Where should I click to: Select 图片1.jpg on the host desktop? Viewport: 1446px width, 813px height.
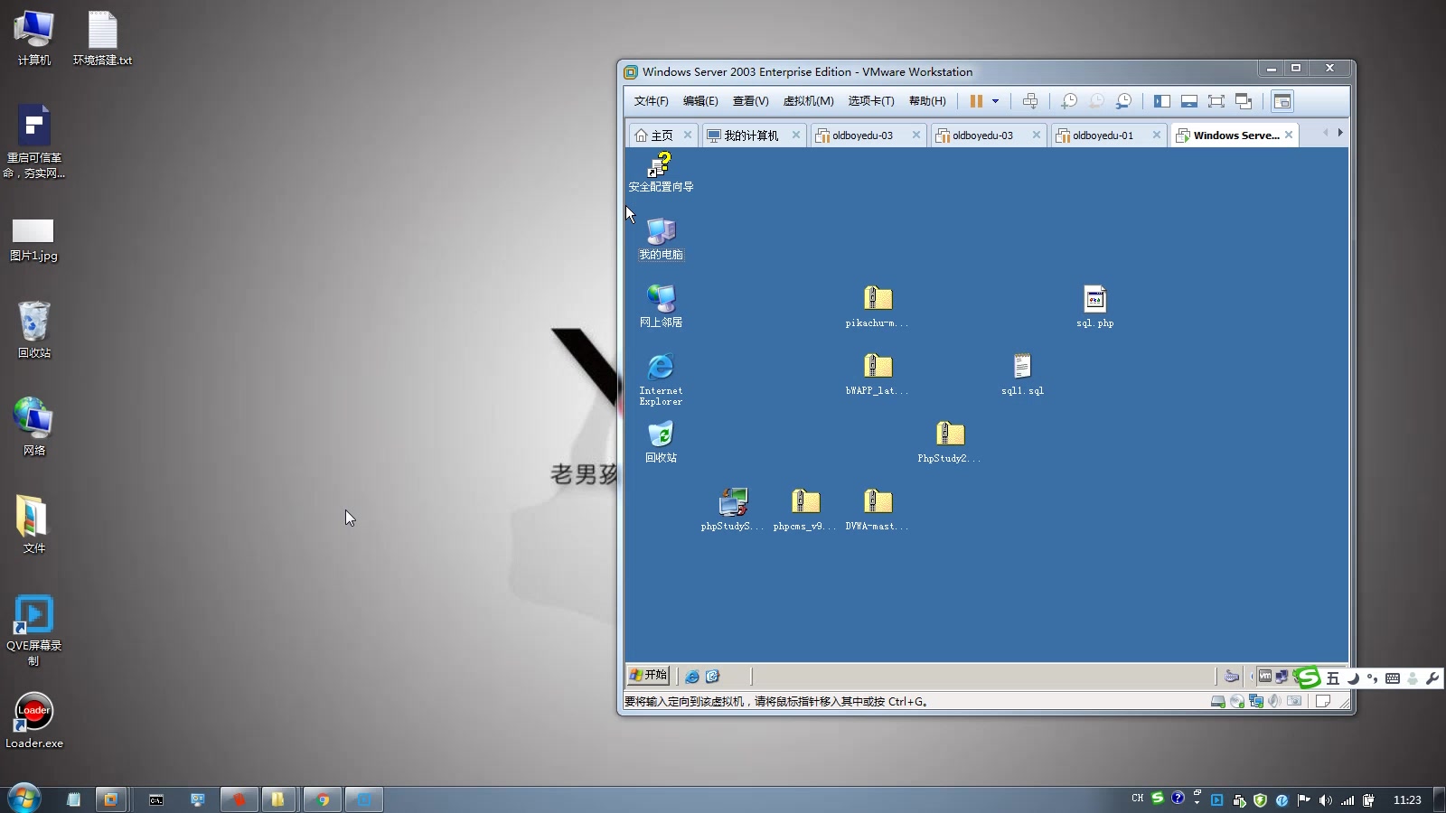(33, 240)
